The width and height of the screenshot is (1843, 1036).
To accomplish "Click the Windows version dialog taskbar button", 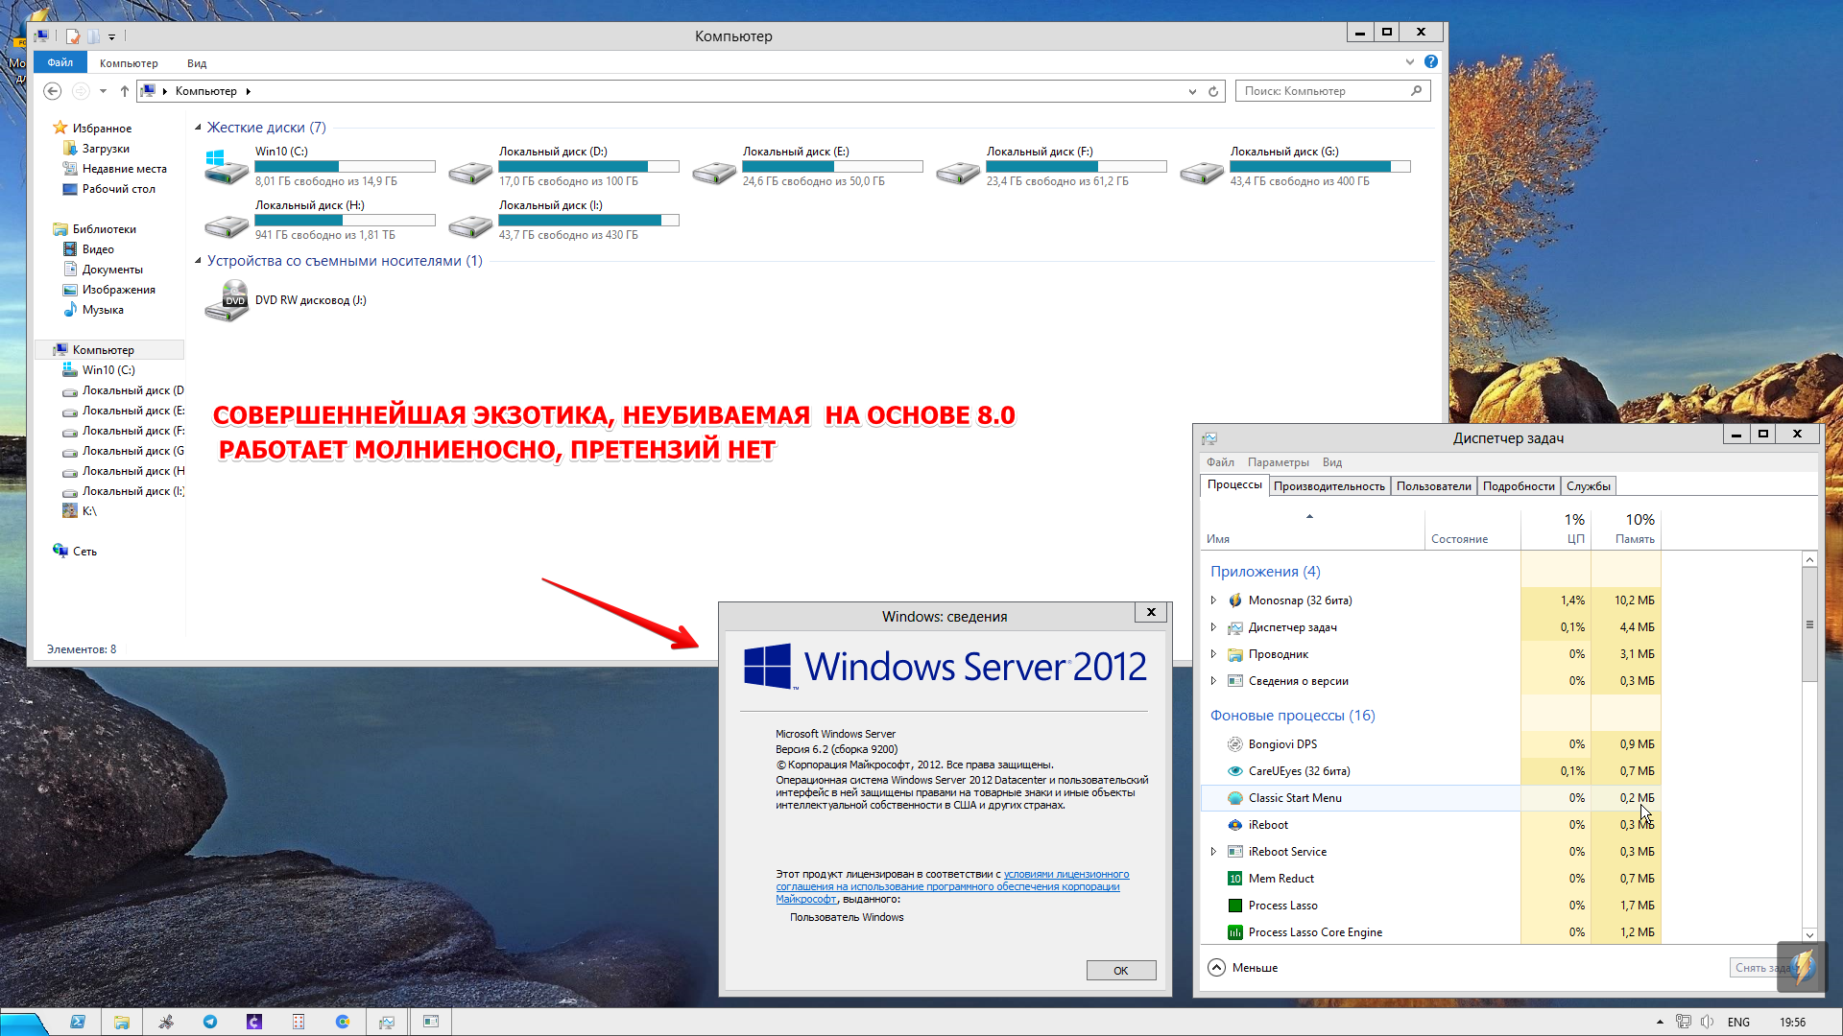I will tap(431, 1022).
